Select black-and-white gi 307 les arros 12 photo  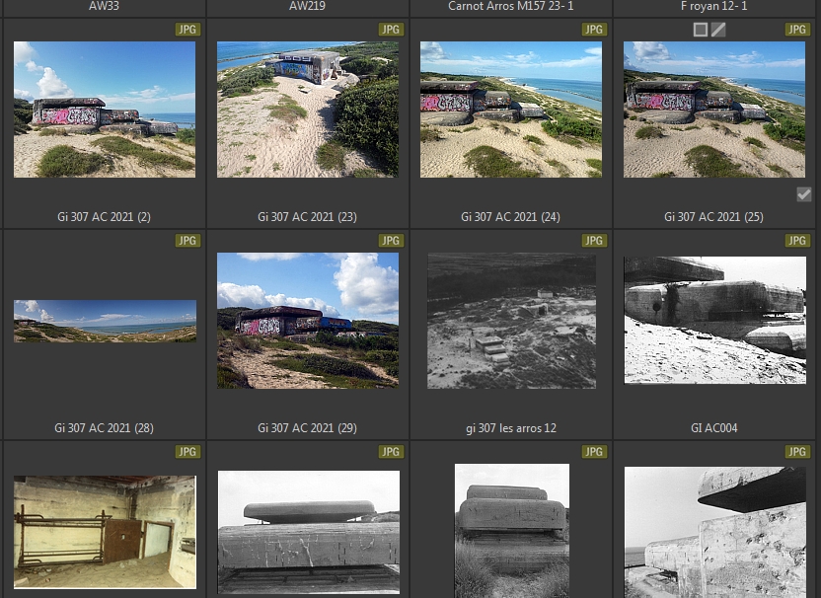(511, 321)
